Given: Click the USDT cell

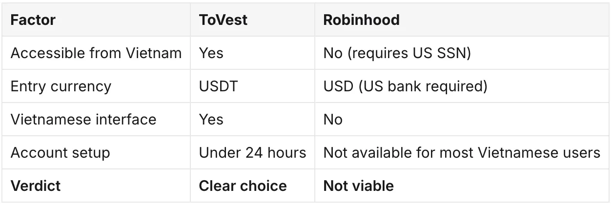Looking at the screenshot, I should 218,86.
